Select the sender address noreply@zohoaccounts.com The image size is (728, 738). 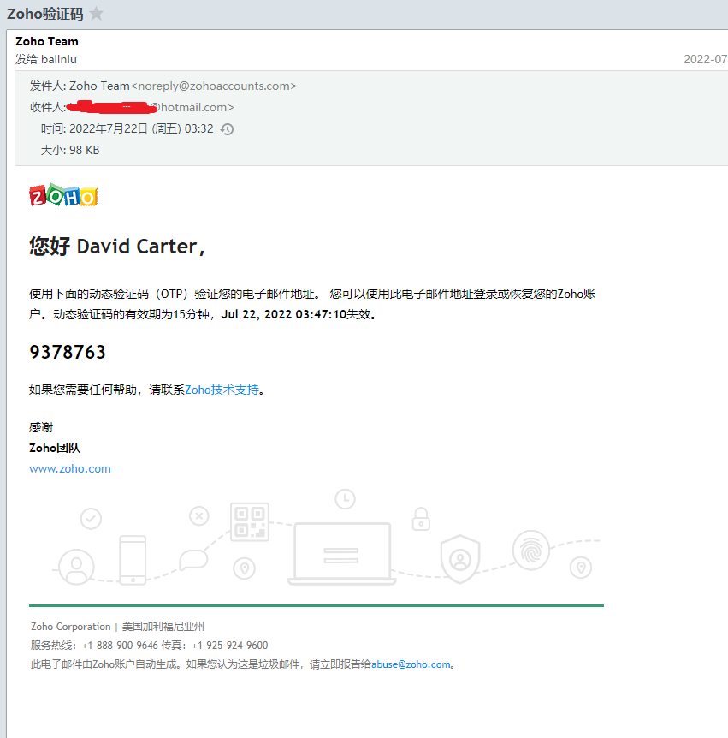pos(214,86)
